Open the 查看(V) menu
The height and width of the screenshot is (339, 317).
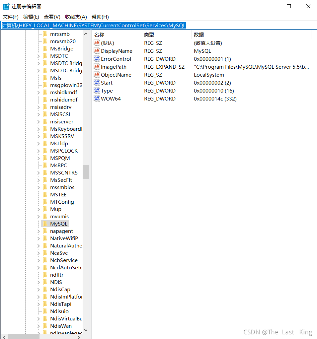[52, 17]
